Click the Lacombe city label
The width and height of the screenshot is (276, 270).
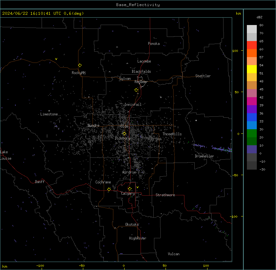(x=144, y=61)
